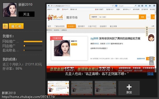Click the orange 搜索 search button
The width and height of the screenshot is (159, 99).
point(142,17)
